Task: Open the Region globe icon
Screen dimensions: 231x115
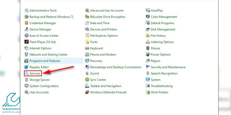Action: 148,61
